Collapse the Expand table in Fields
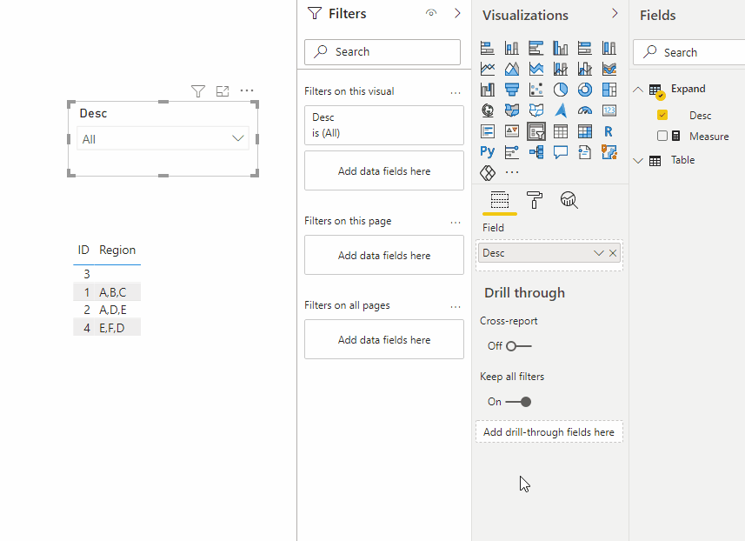Viewport: 745px width, 541px height. 638,90
